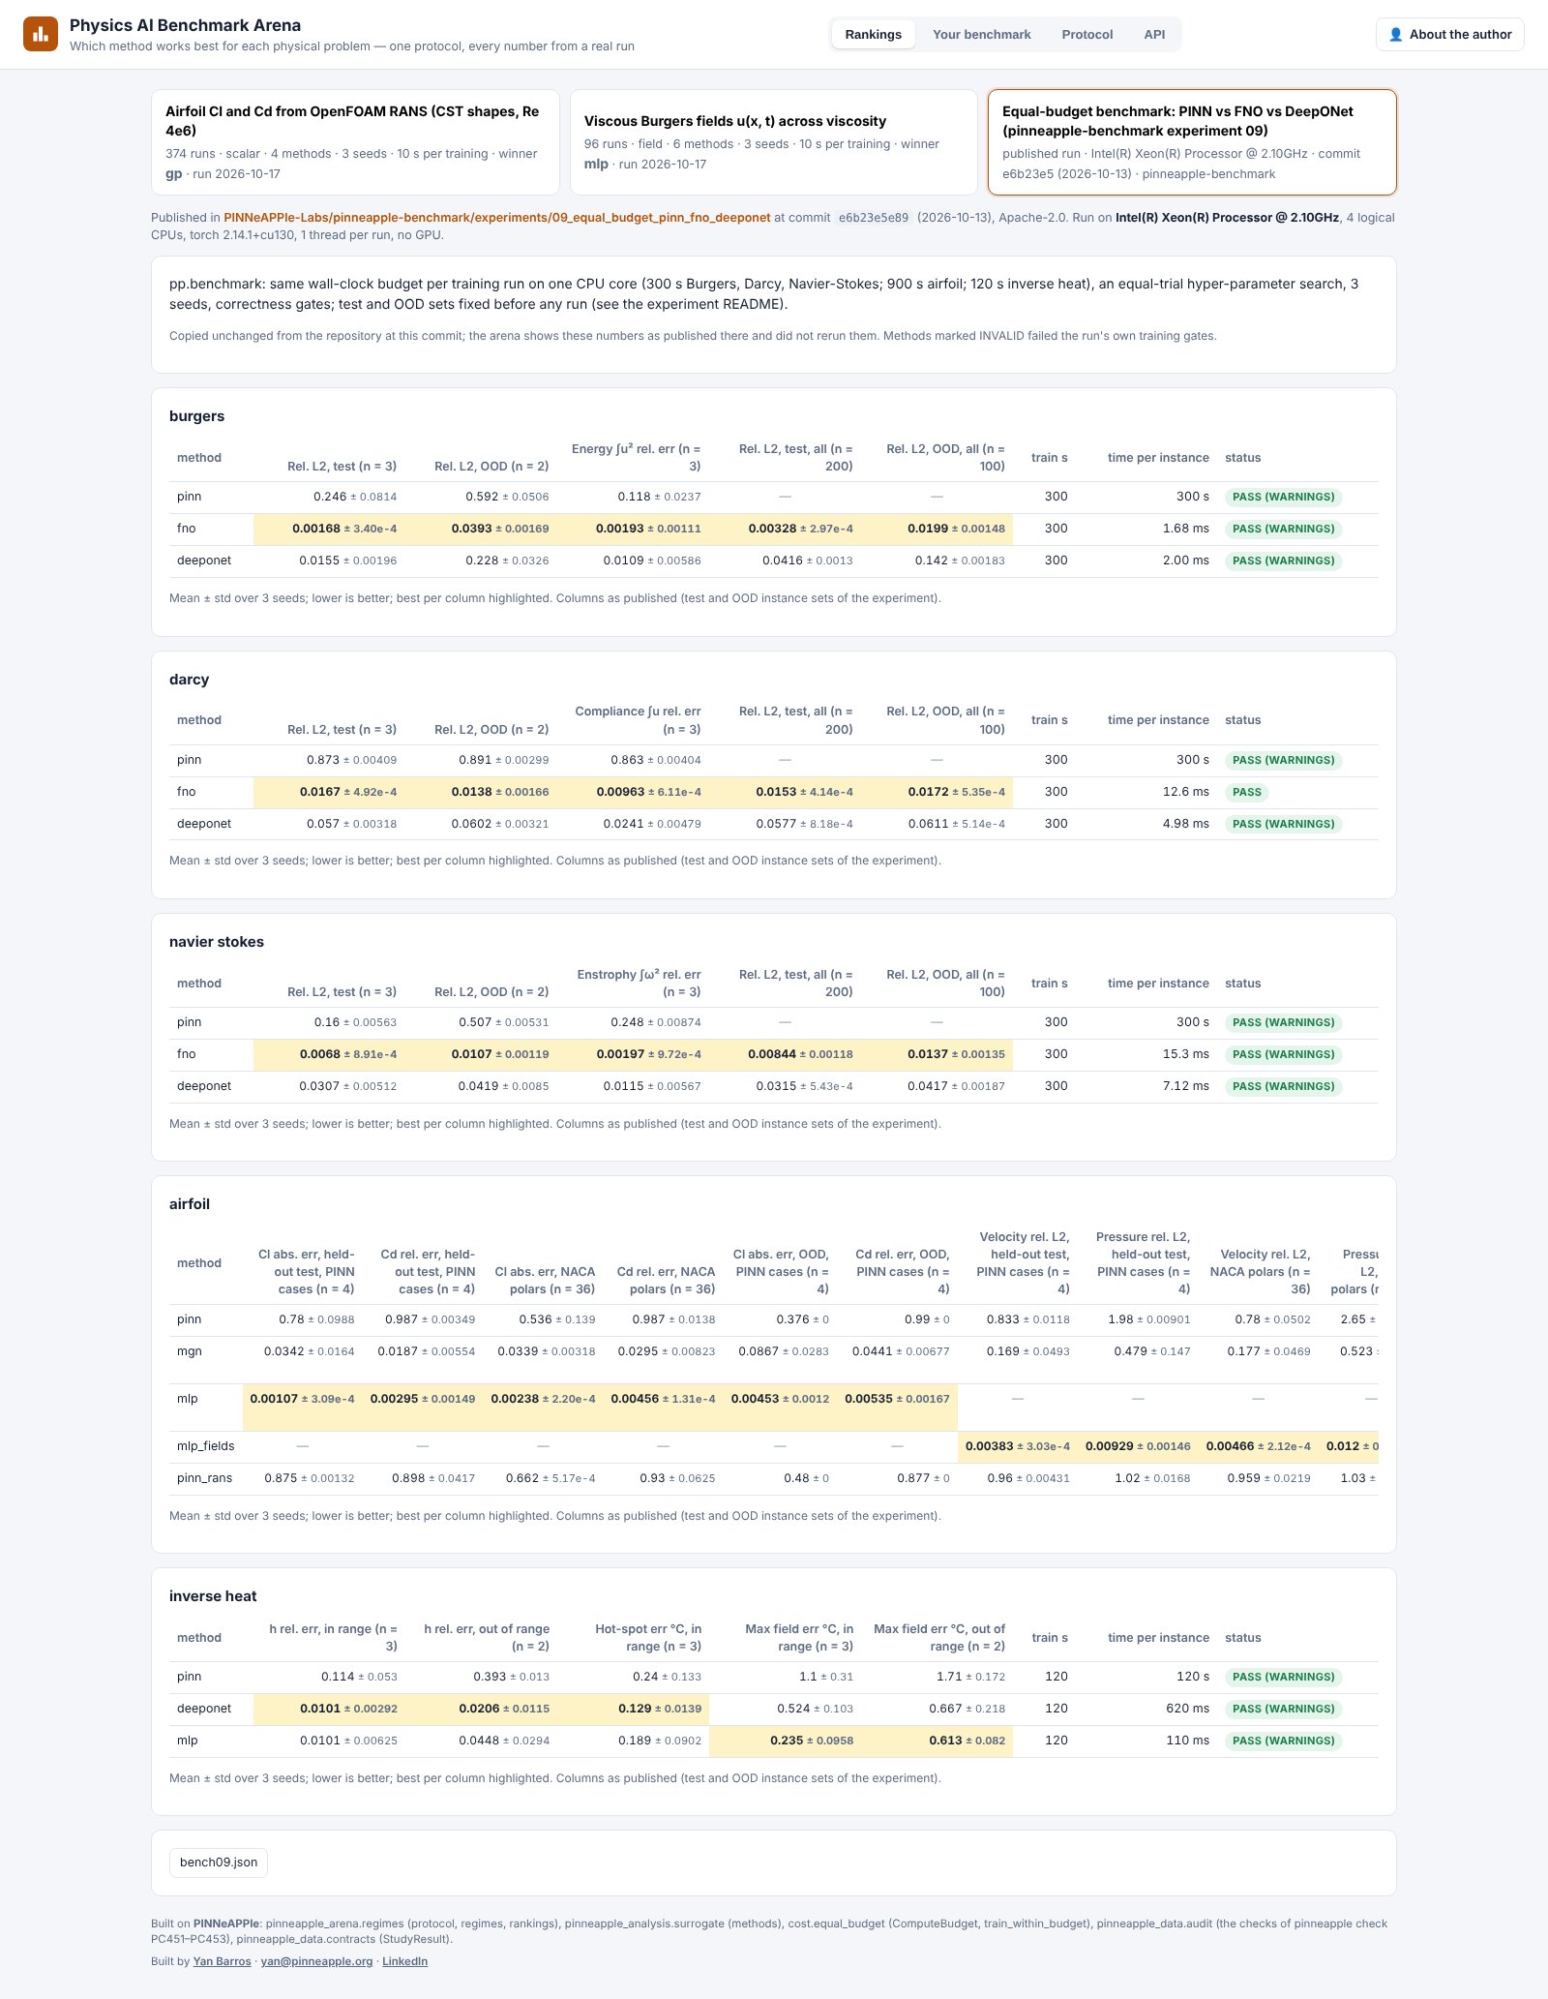Click navier stokes fno time 15.3 ms
1548x1999 pixels.
pos(1185,1054)
